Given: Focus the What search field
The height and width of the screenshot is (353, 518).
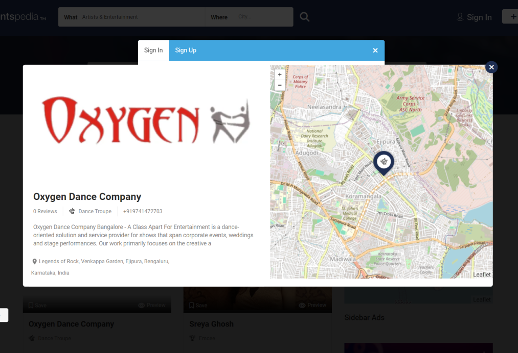Looking at the screenshot, I should coord(141,17).
